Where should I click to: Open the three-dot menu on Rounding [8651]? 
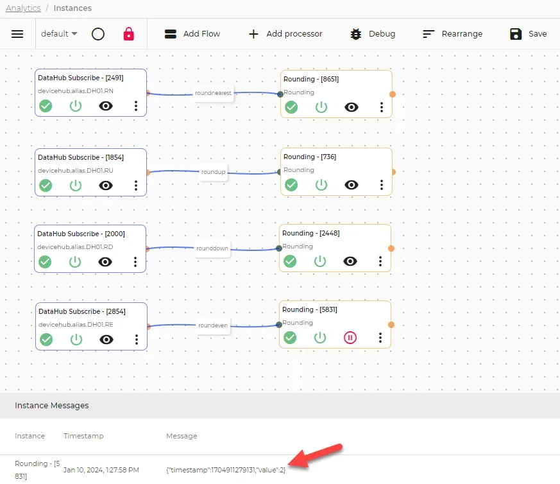382,107
